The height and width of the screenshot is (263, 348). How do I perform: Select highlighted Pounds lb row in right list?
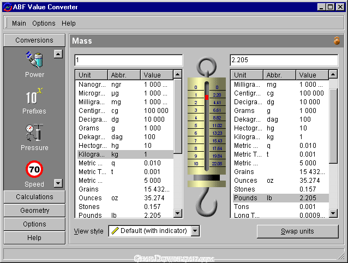pos(280,198)
